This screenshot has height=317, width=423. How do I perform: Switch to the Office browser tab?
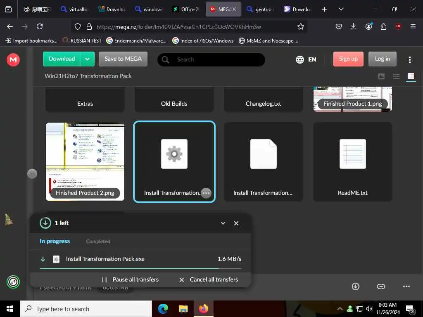pyautogui.click(x=186, y=9)
